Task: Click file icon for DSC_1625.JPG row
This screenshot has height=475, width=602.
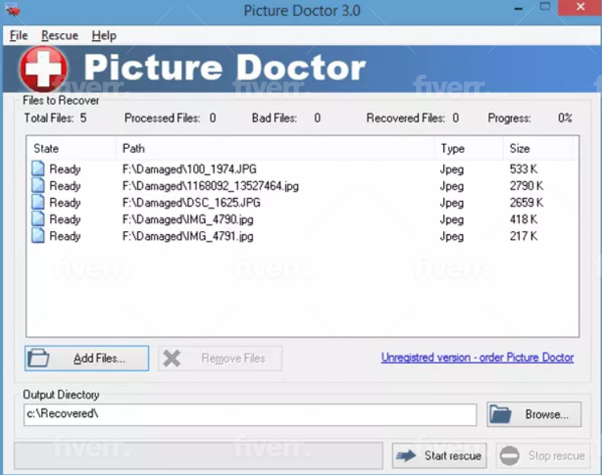Action: point(38,202)
